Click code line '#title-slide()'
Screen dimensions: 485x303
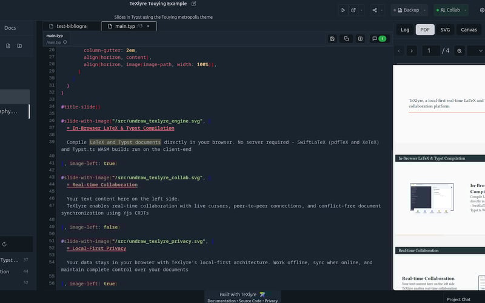81,107
